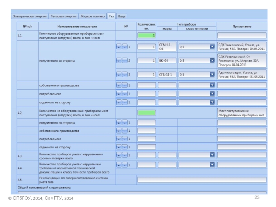Expand accuracy class dropdown for СГБ G4-1
Viewport: 276px width, 207px height.
point(212,74)
